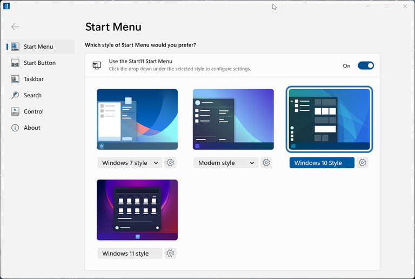This screenshot has width=415, height=279.
Task: Click the Search magnifier sidebar icon
Action: (15, 95)
